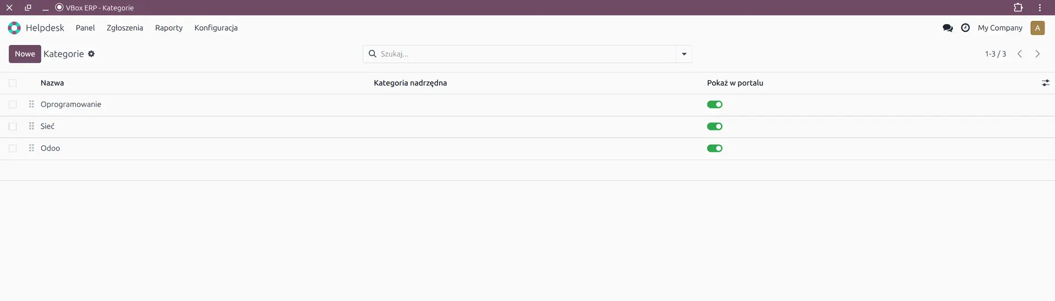Screen dimensions: 1055x301
Task: Open the Konfiguracja menu
Action: coord(216,28)
